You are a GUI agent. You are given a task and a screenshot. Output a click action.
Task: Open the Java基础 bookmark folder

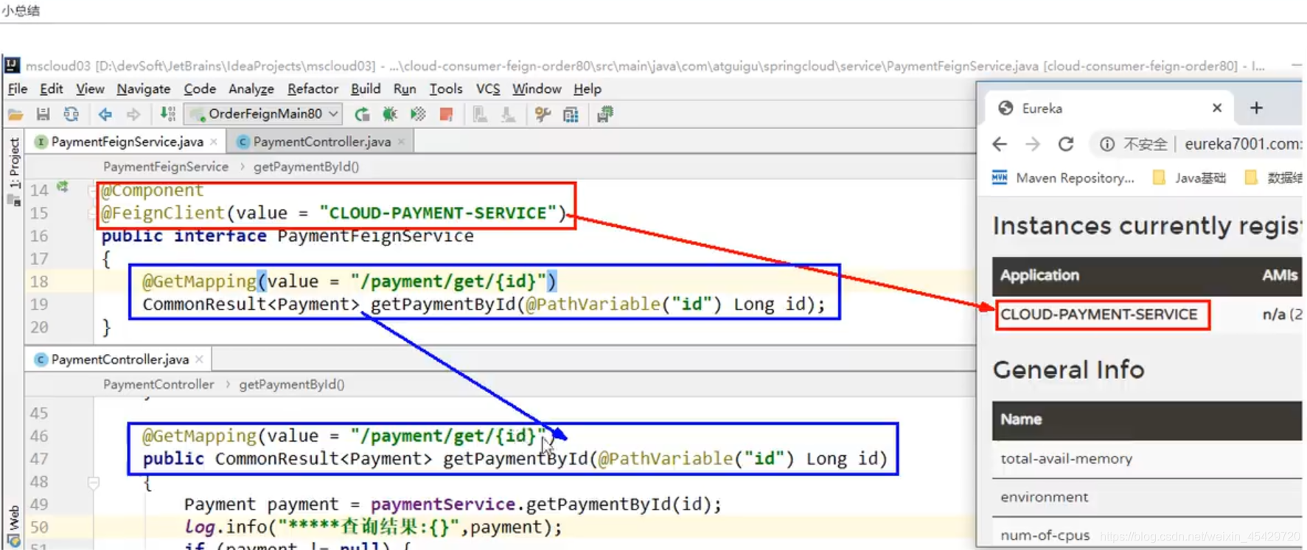pyautogui.click(x=1189, y=178)
